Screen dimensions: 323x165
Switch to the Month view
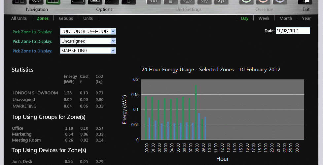(286, 18)
